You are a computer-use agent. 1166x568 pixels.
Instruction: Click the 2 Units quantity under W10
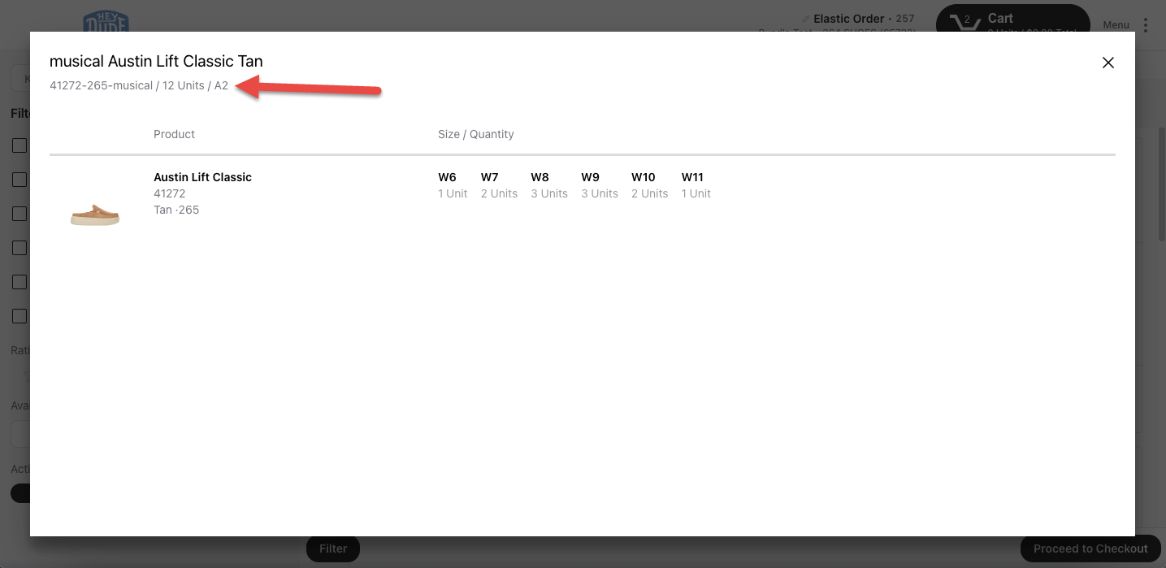click(x=649, y=193)
